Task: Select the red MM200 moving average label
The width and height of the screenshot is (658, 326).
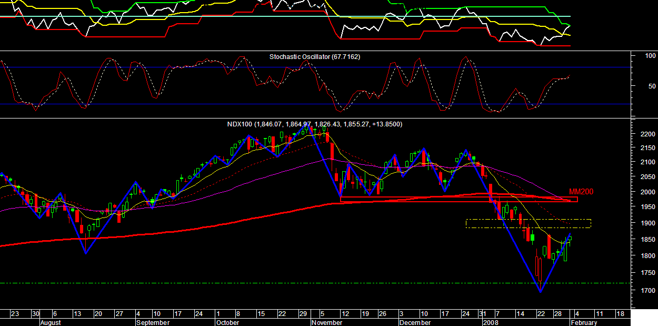Action: 581,192
